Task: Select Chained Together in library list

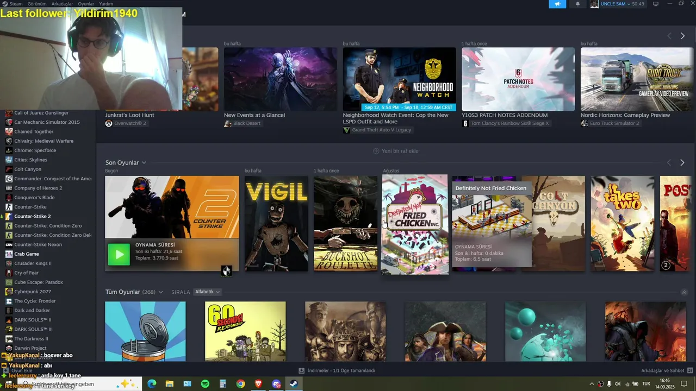Action: coord(34,131)
